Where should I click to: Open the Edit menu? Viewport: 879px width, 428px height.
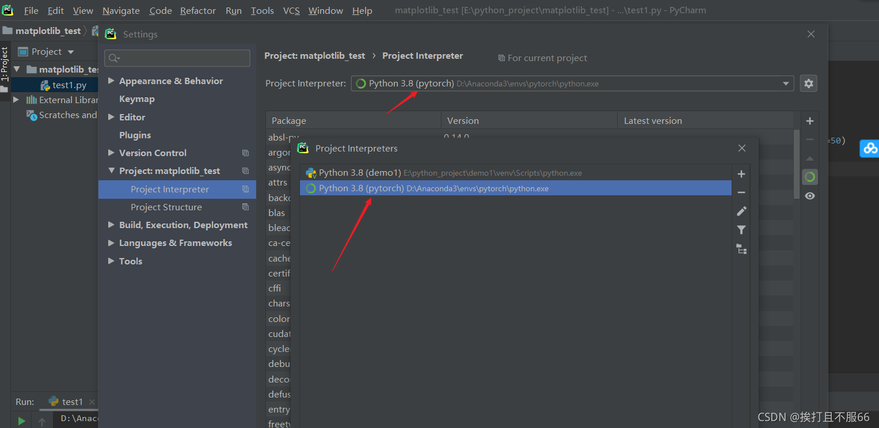56,10
